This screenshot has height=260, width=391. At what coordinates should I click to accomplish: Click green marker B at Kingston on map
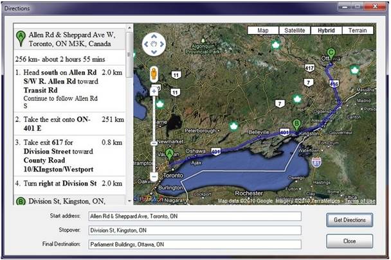tap(296, 125)
